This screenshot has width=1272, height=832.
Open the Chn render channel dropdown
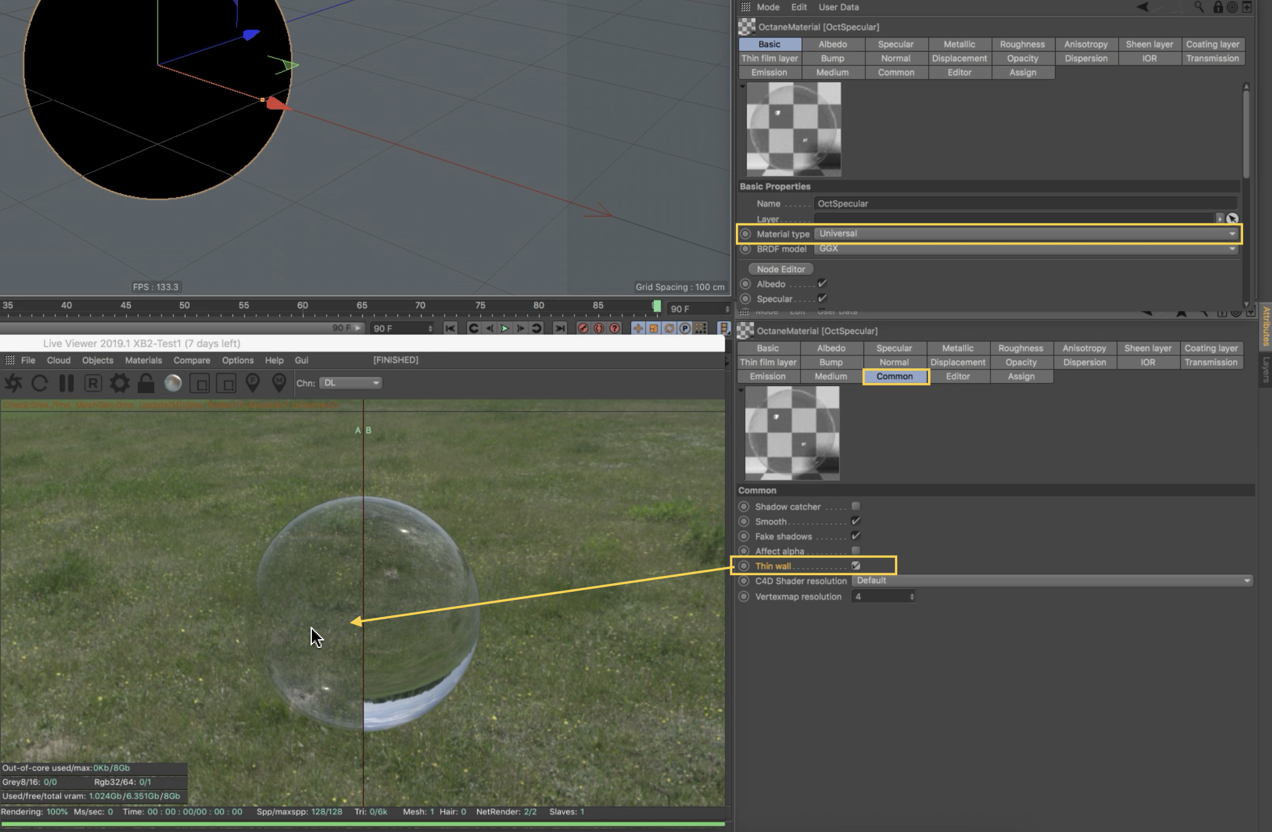[x=351, y=383]
